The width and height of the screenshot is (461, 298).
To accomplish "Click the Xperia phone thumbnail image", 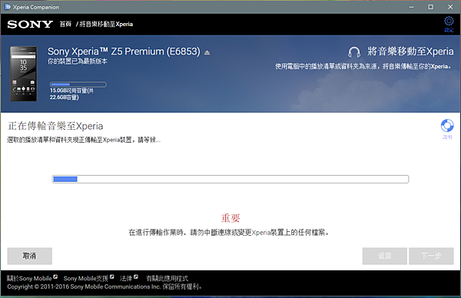I will click(x=24, y=74).
